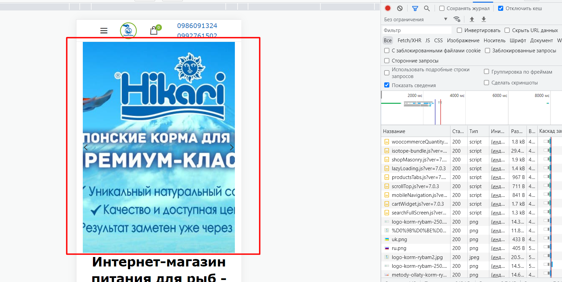Open network search with the magnifier icon
The height and width of the screenshot is (282, 562).
coord(427,8)
